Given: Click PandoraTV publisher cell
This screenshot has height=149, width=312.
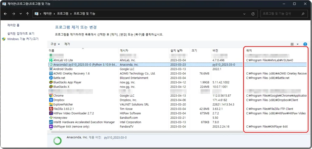Looking at the screenshot, I should (127, 127).
